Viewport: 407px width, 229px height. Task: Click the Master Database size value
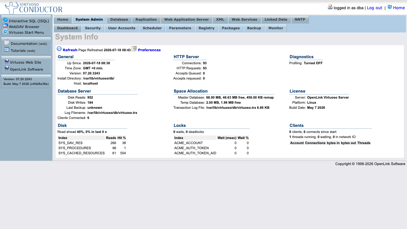(240, 98)
